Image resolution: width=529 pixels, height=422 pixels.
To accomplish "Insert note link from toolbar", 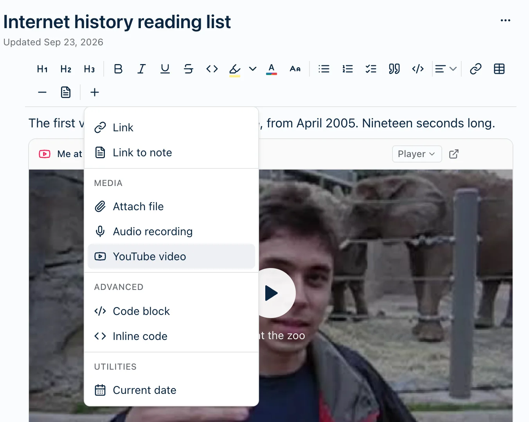I will click(x=66, y=93).
